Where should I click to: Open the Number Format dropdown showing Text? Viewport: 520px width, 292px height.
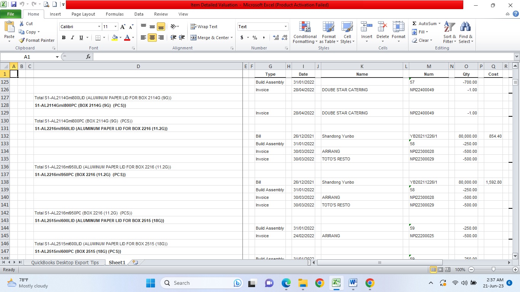pyautogui.click(x=286, y=27)
